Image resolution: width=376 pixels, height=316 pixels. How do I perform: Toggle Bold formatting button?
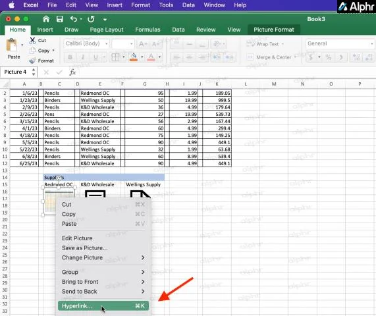coord(70,57)
